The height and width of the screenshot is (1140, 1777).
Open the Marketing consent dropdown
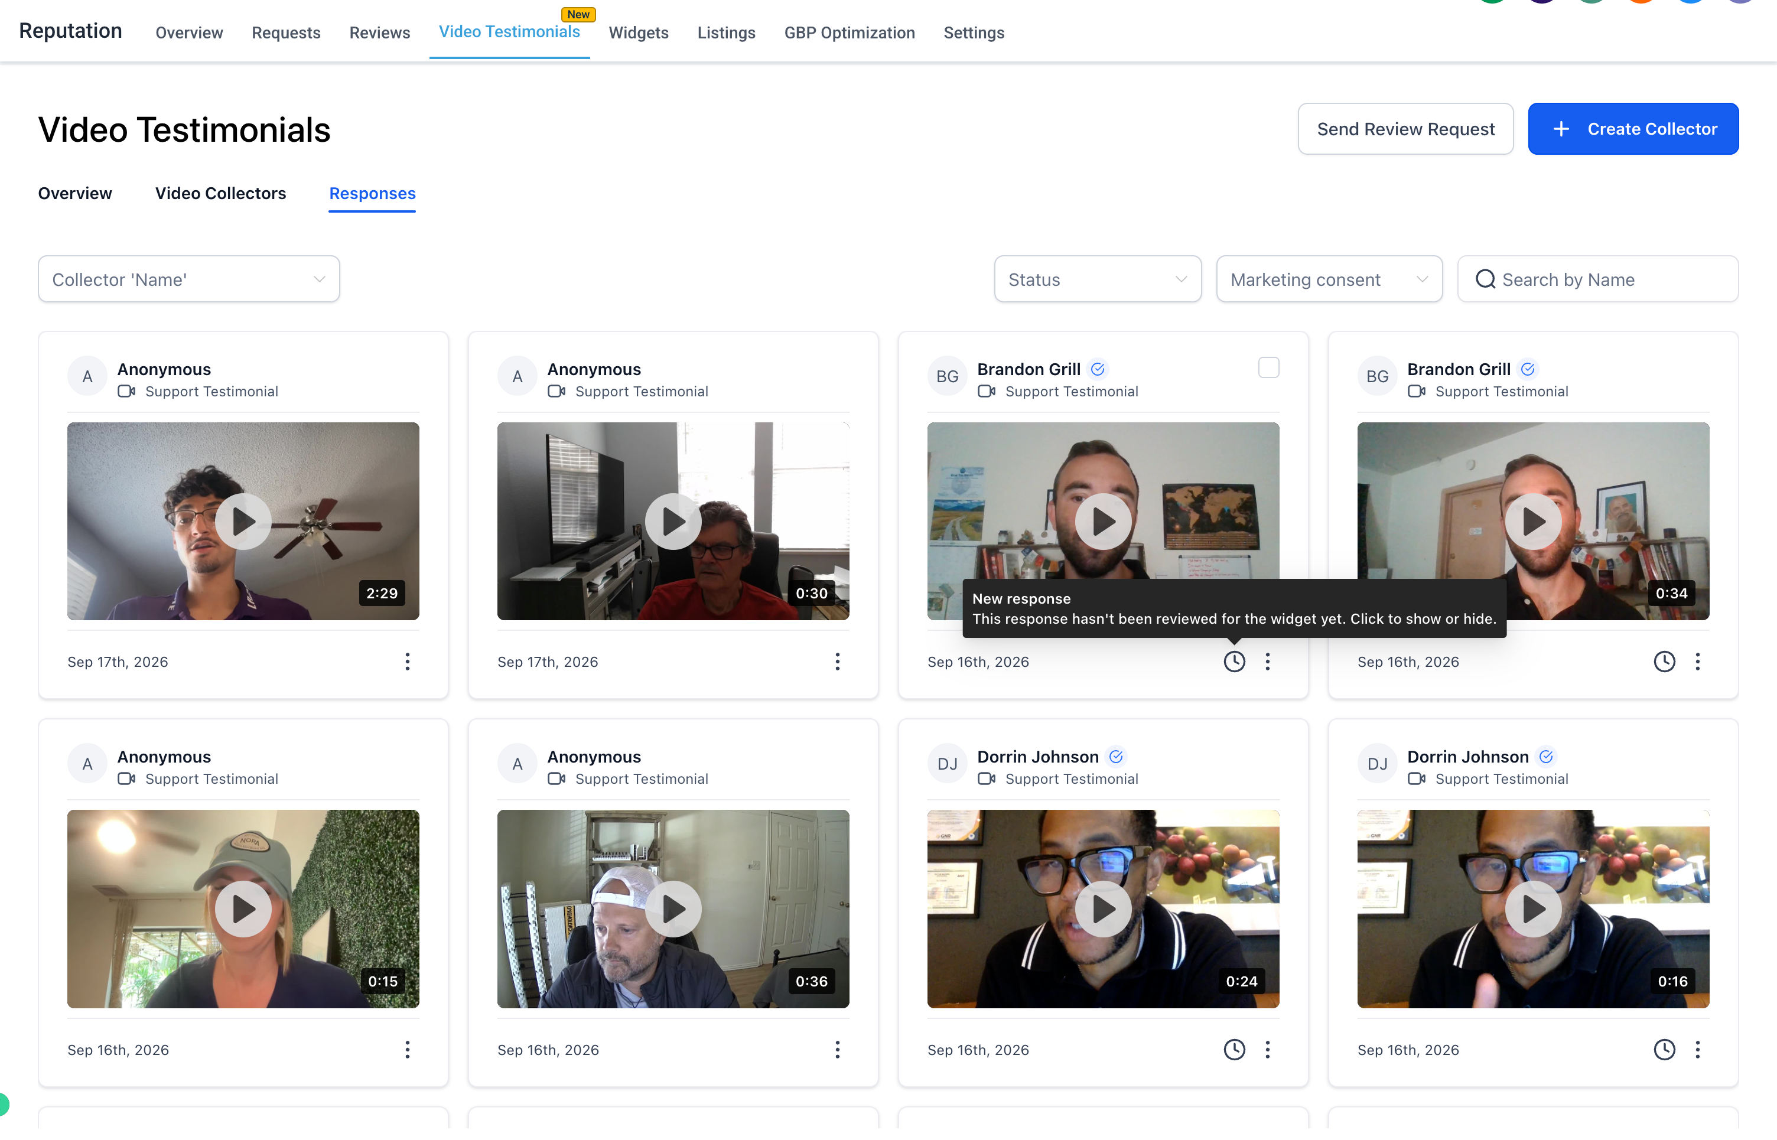coord(1329,279)
